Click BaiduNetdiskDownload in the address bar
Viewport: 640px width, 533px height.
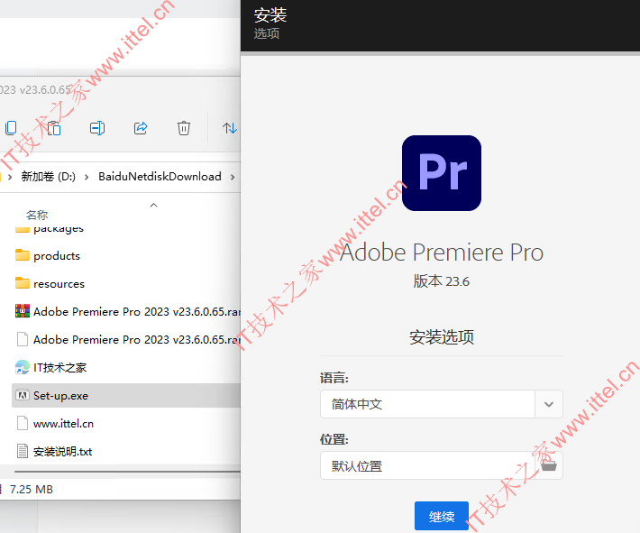click(x=160, y=177)
